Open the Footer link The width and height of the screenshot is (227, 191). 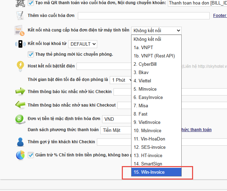(x=219, y=15)
